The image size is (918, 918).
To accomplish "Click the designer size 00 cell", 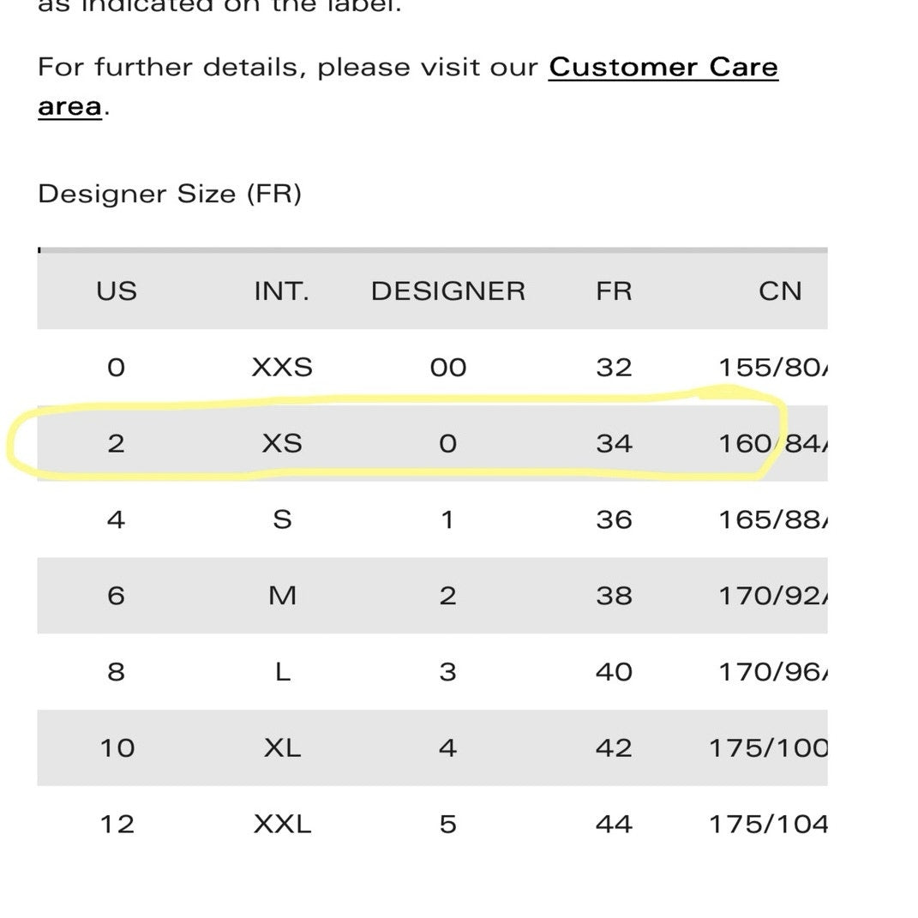I will point(447,368).
